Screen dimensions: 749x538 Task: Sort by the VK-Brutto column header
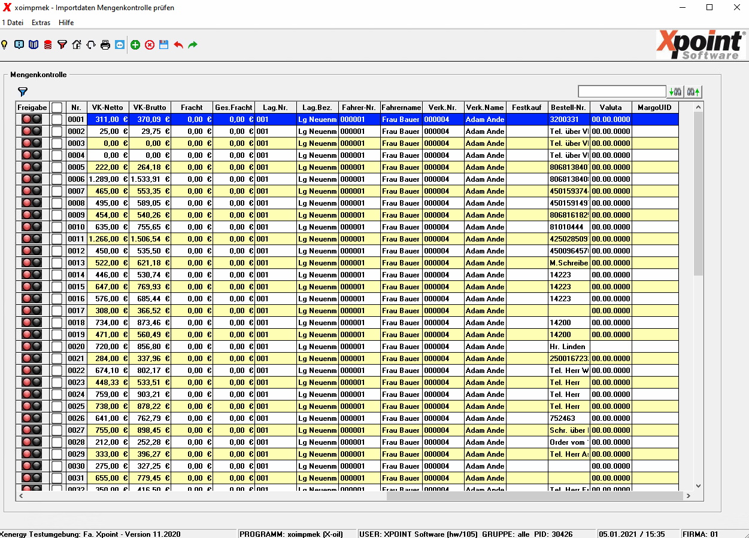pyautogui.click(x=150, y=108)
